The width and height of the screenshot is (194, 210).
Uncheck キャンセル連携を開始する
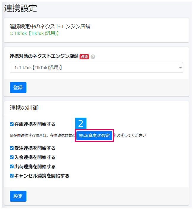[x=12, y=175]
